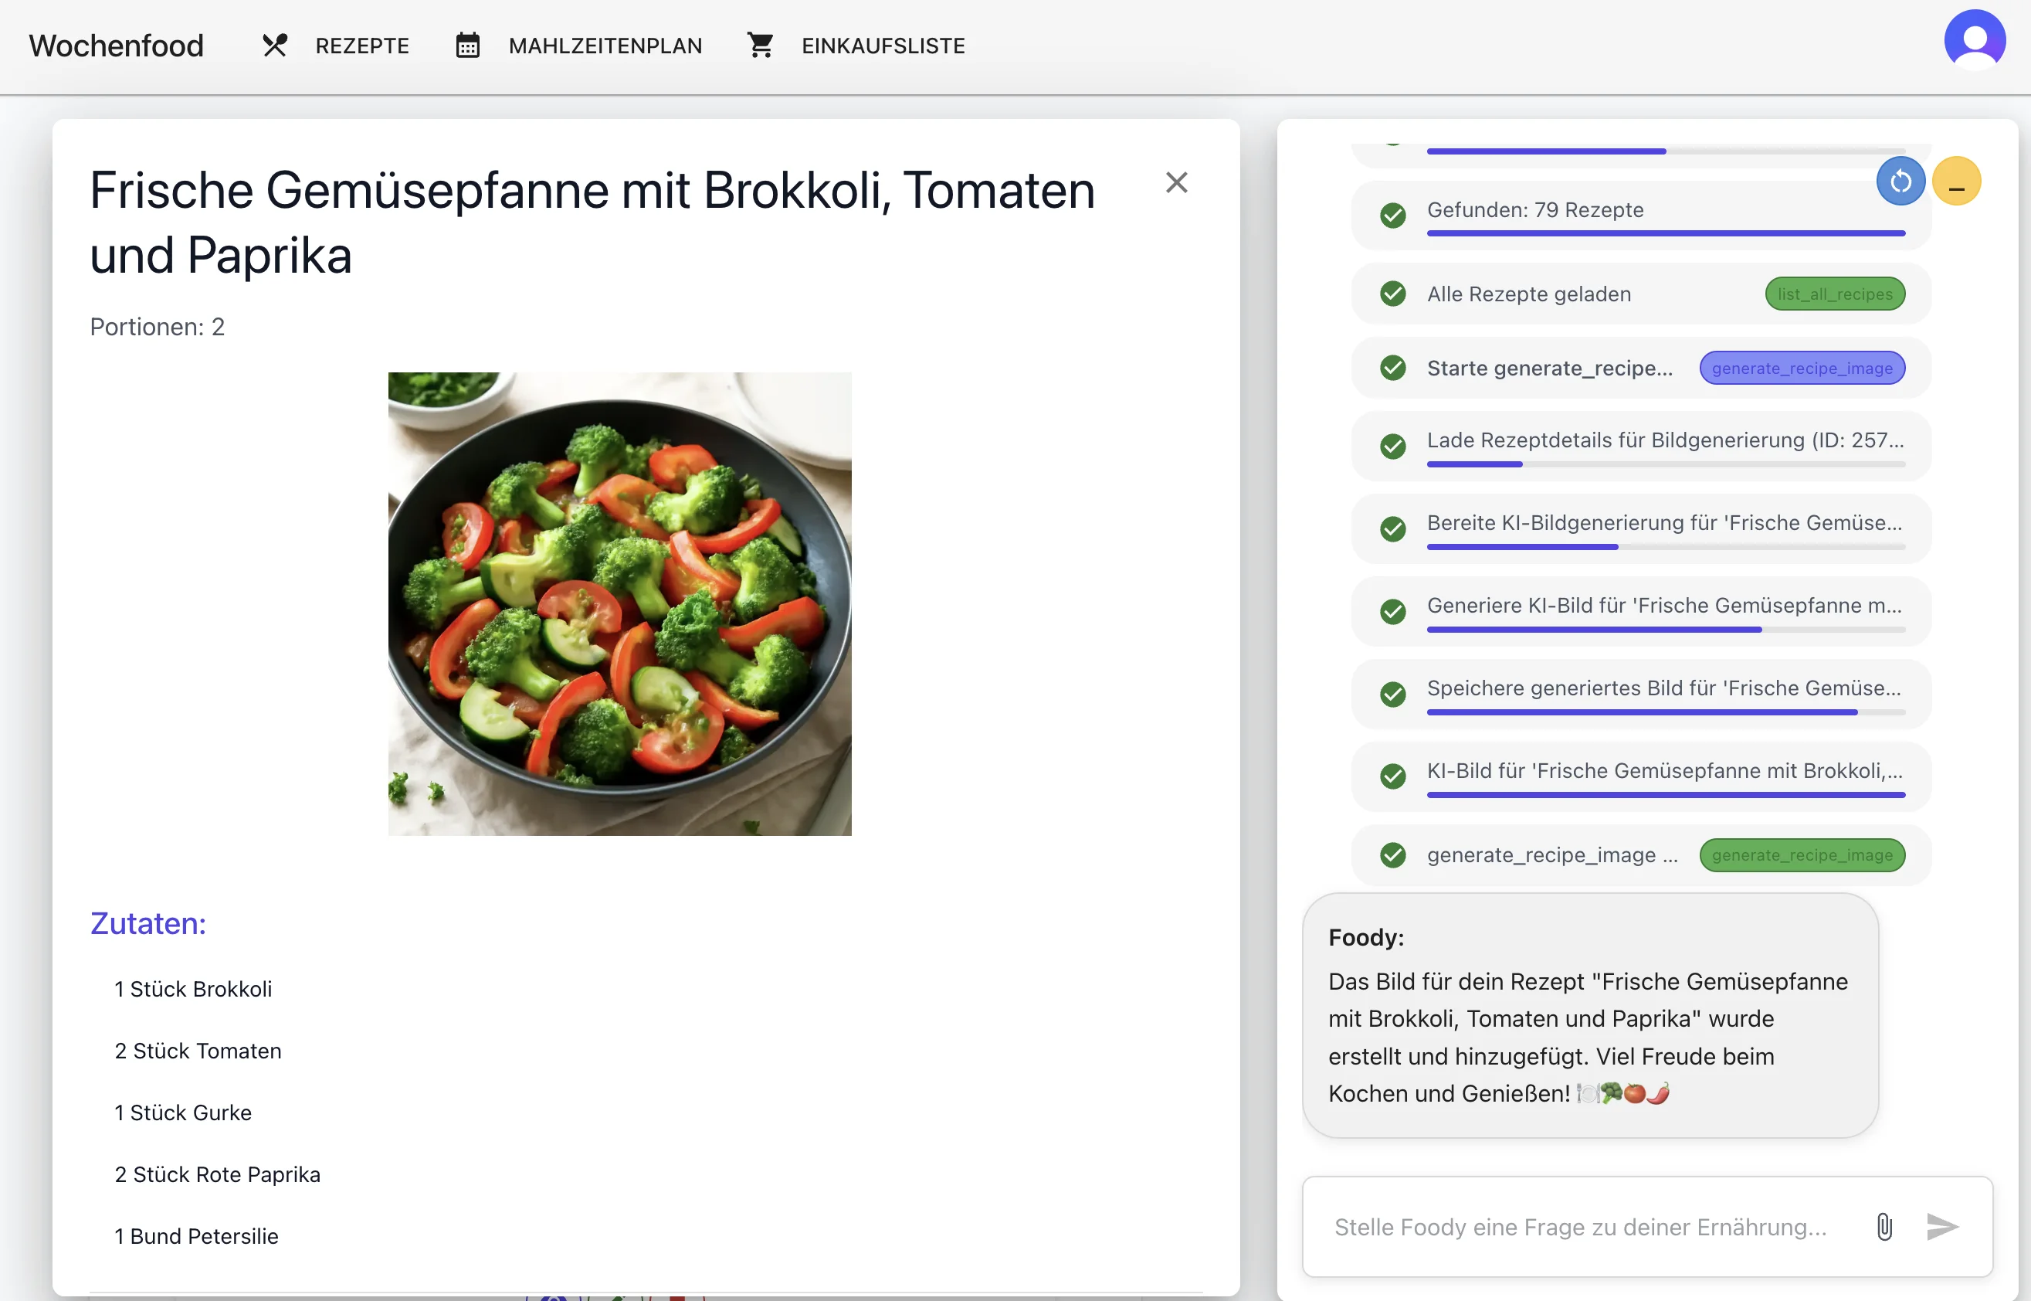
Task: Select 'Bereite KI-Bildgenerierung' step text
Action: coord(1663,523)
